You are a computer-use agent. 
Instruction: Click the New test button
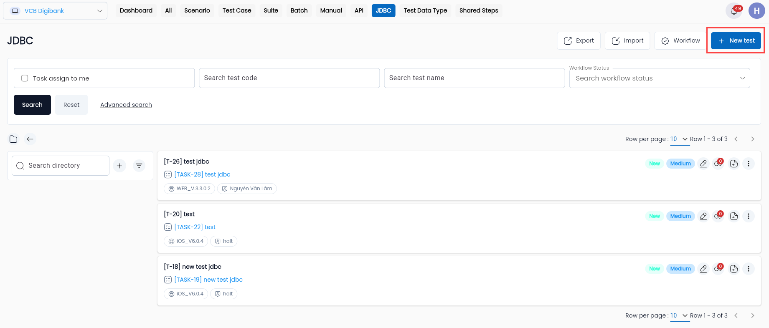[736, 40]
